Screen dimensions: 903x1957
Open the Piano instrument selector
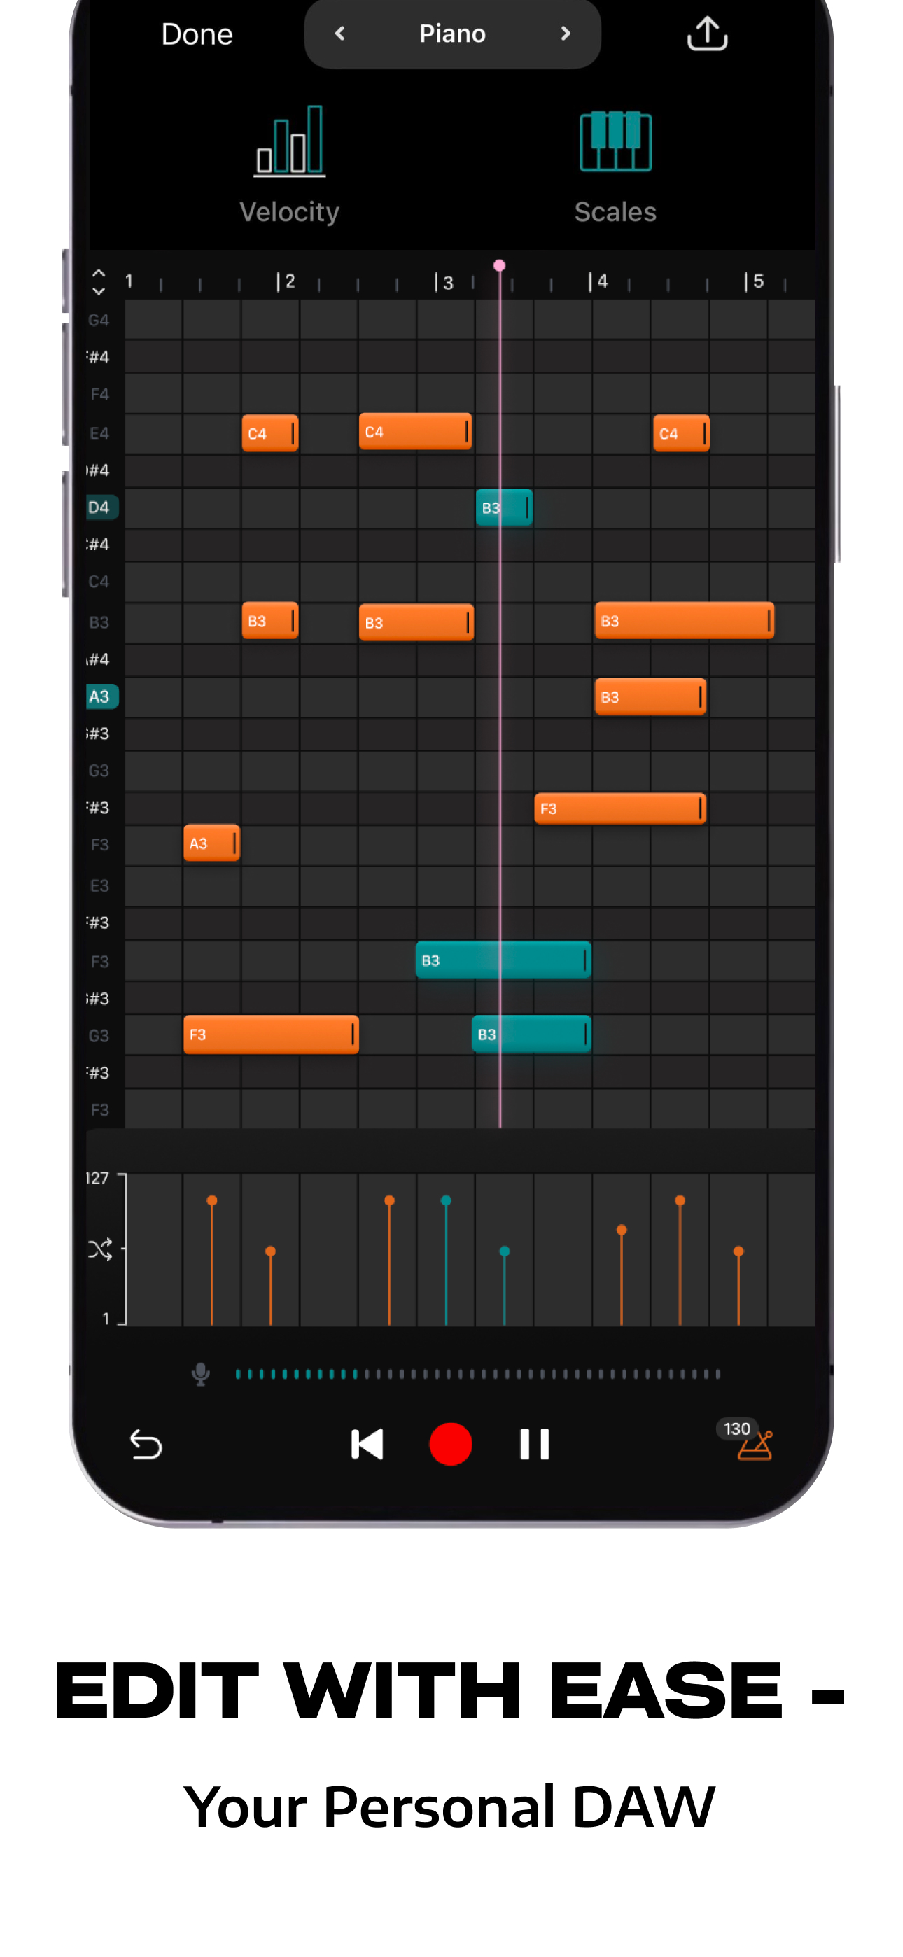click(x=452, y=34)
